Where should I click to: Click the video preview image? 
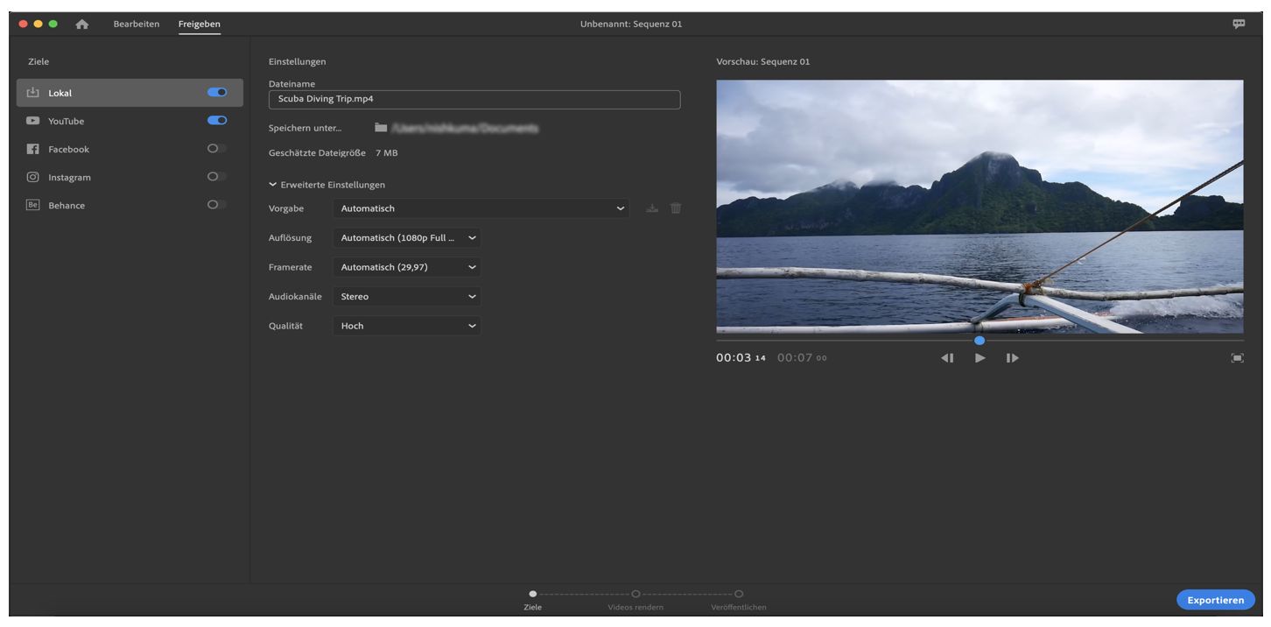click(x=980, y=207)
